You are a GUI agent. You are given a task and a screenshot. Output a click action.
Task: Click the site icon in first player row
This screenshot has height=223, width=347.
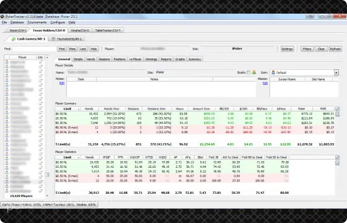[40, 62]
